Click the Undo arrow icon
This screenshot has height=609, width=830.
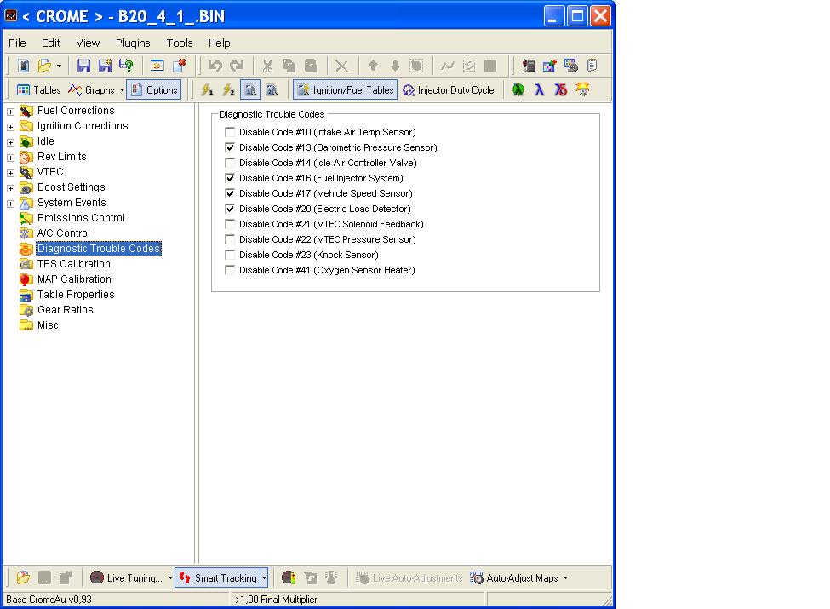tap(215, 66)
